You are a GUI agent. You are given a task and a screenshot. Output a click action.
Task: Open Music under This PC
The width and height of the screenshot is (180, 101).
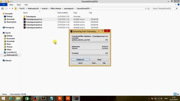tap(9, 44)
